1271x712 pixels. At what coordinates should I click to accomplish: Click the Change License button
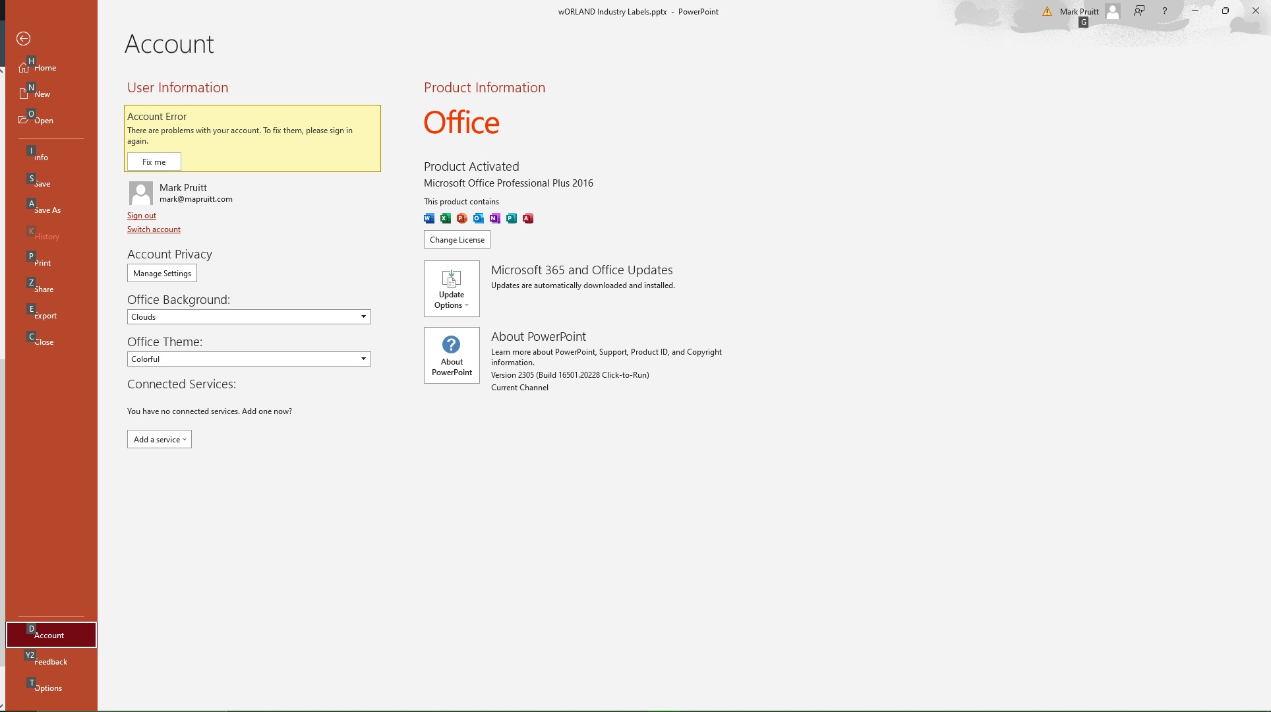pyautogui.click(x=456, y=239)
